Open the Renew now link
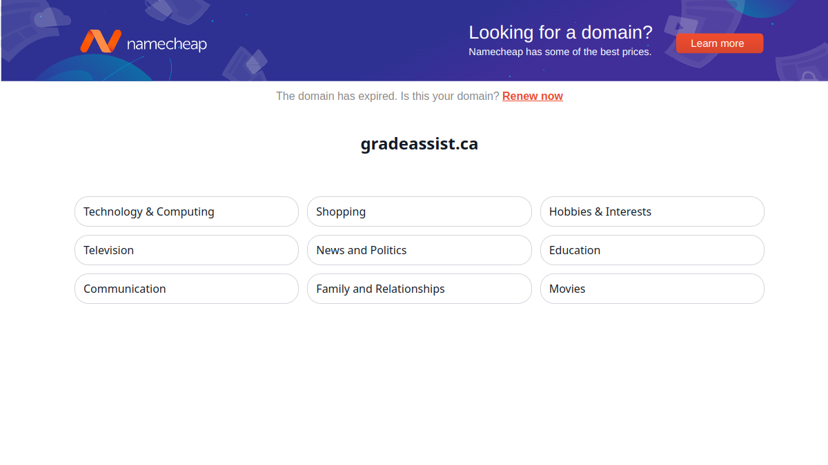 tap(533, 96)
